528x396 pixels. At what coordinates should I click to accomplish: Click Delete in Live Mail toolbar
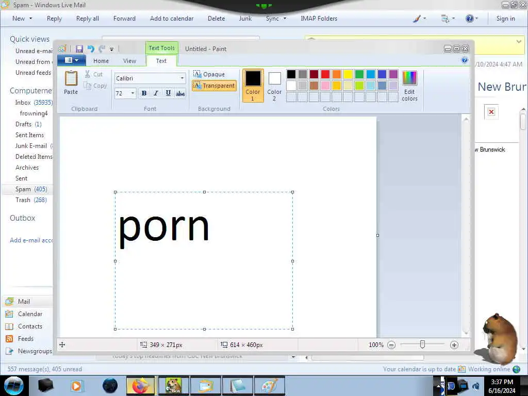[216, 19]
